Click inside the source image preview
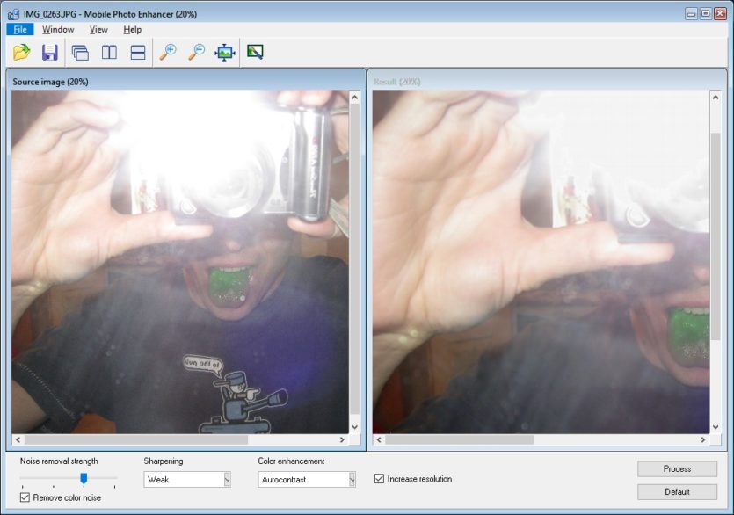Image resolution: width=734 pixels, height=515 pixels. pos(180,262)
